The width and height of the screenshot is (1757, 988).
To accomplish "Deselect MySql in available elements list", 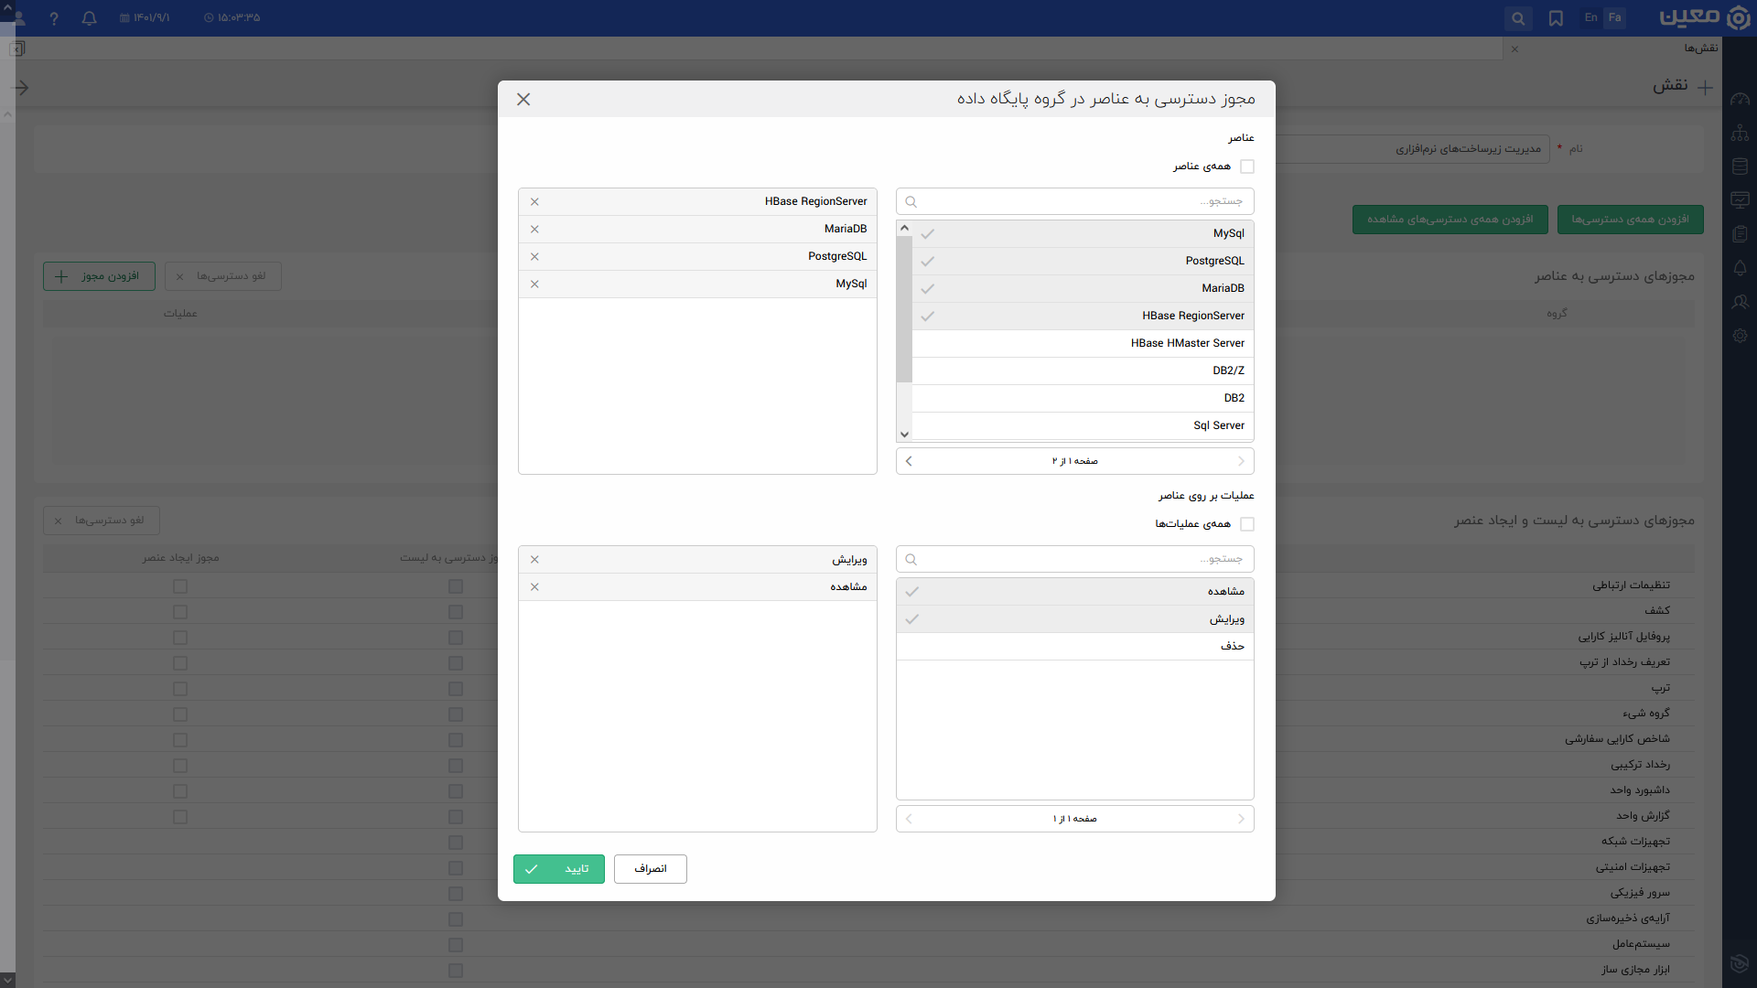I will pyautogui.click(x=1082, y=233).
